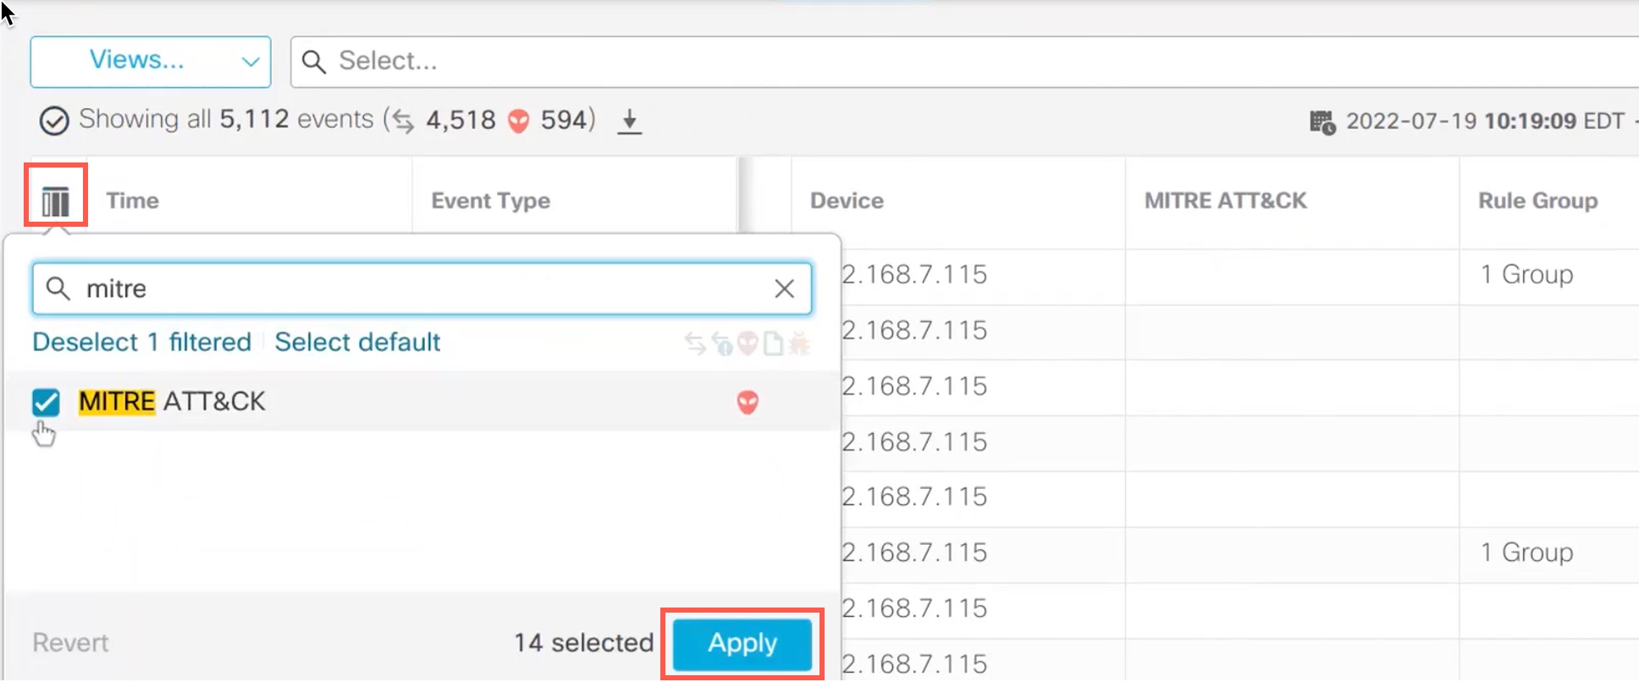This screenshot has width=1639, height=682.
Task: Click the red intrusion icon beside 594 count
Action: pos(518,122)
